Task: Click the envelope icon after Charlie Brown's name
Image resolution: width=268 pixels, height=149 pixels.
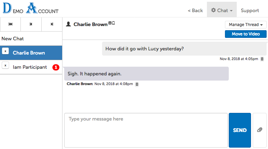Action: click(x=110, y=23)
